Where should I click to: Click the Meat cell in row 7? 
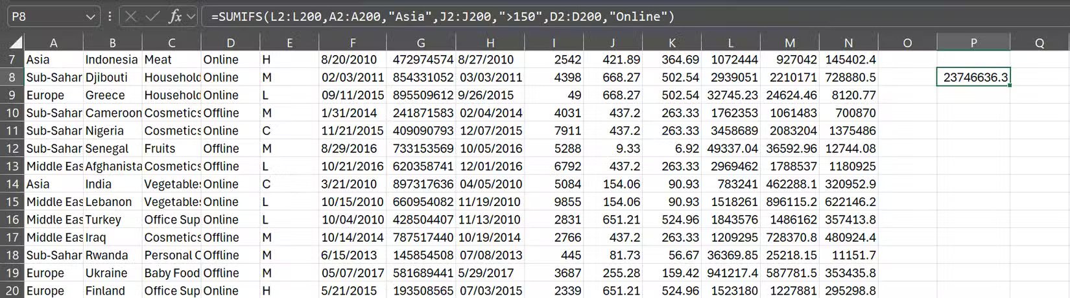coord(172,60)
